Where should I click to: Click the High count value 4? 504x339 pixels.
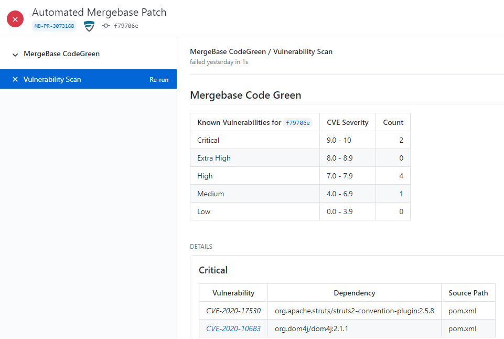click(401, 176)
